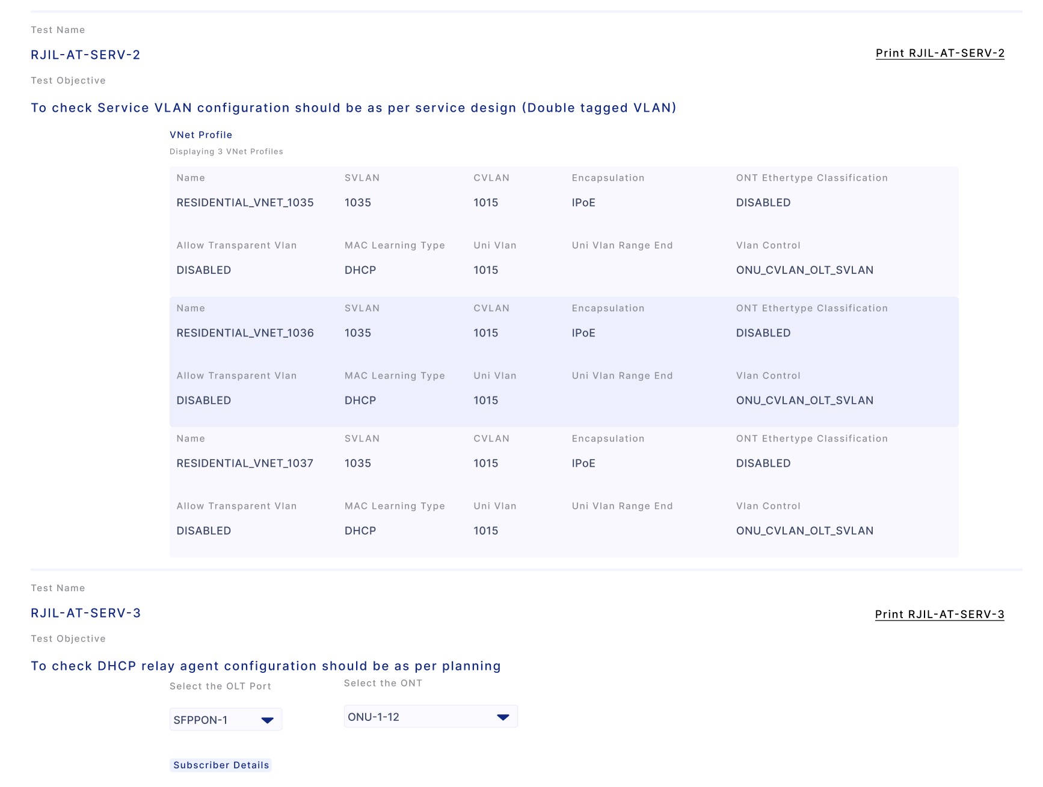Expand the ONU-1-12 ONT dropdown
The width and height of the screenshot is (1043, 787).
coord(430,717)
